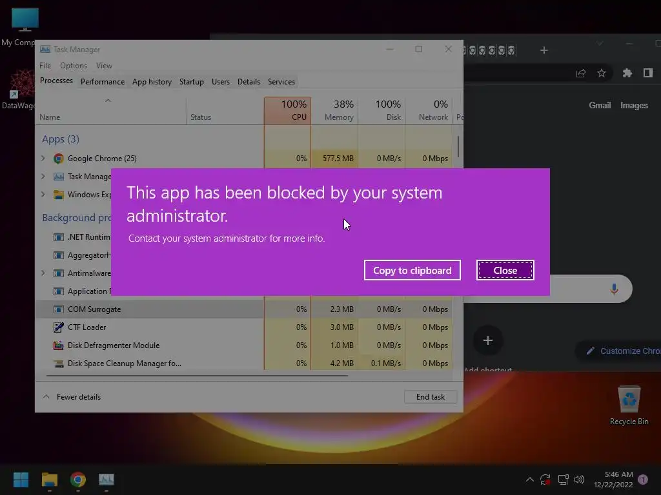Viewport: 661px width, 495px height.
Task: Expand the Google Chrome (25) process group
Action: pyautogui.click(x=43, y=159)
